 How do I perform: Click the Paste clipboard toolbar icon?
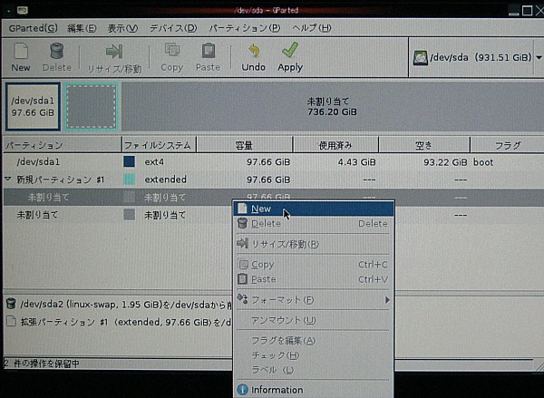209,51
